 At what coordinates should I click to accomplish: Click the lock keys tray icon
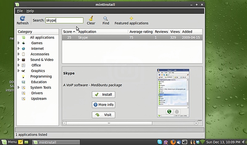click(192, 142)
